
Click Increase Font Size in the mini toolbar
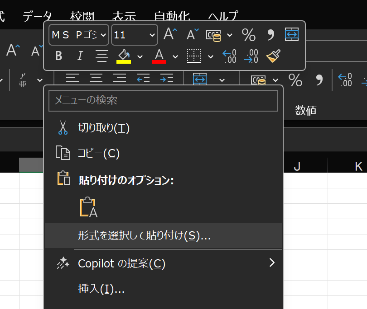(170, 35)
